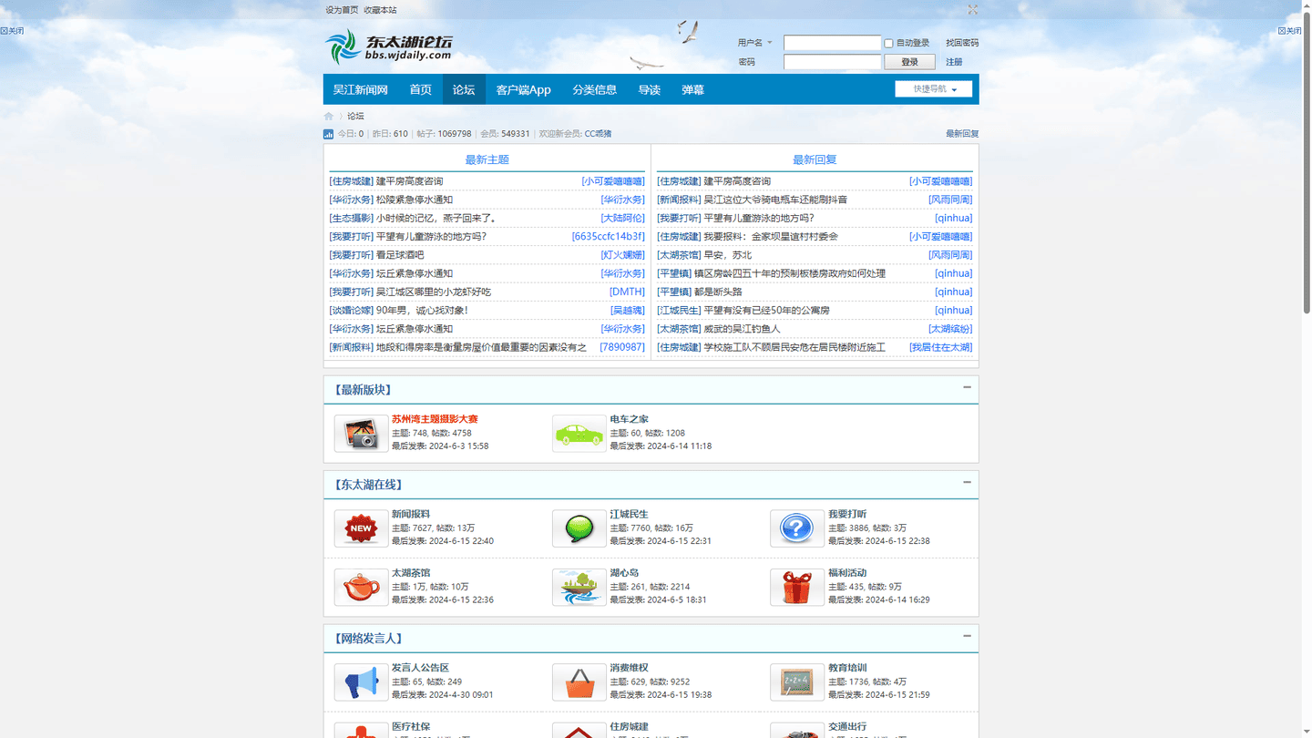The image size is (1312, 738).
Task: Enable the 自动登录 checkbox
Action: pos(888,43)
